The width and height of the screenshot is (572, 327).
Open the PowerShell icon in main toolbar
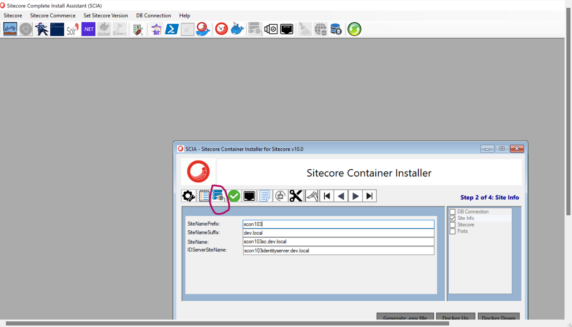tap(172, 29)
